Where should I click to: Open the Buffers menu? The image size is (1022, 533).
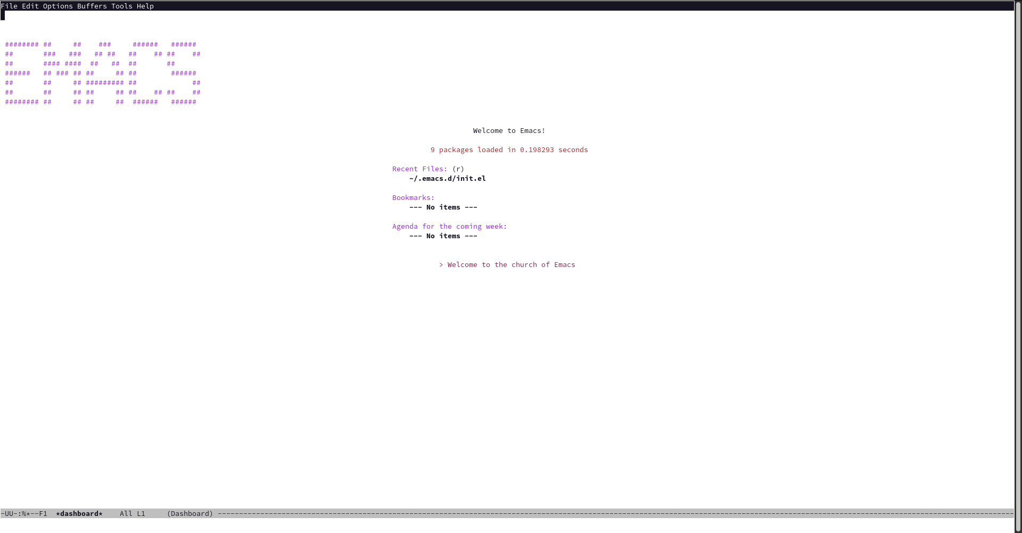coord(92,6)
